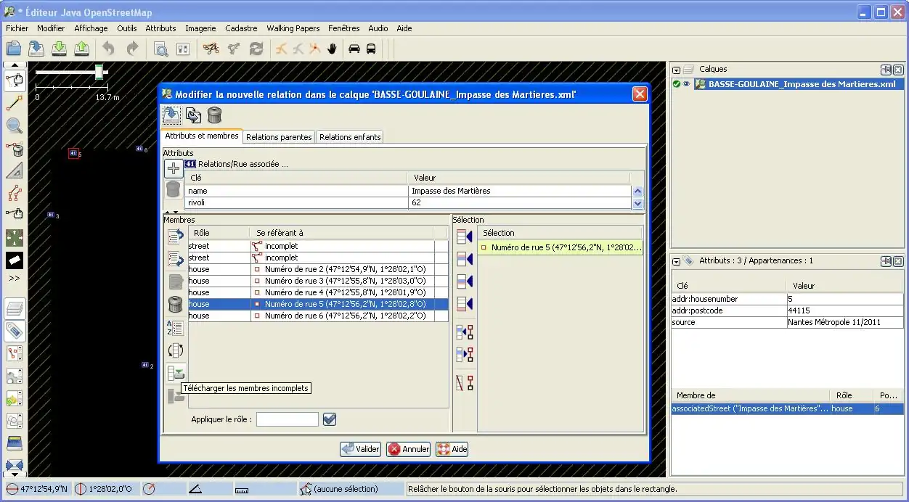Screen dimensions: 909x502
Task: Click the checkmark beside Appliquer le rôle field
Action: 330,419
